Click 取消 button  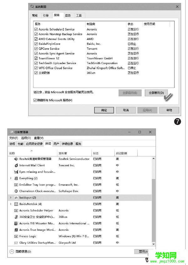[x=126, y=110]
